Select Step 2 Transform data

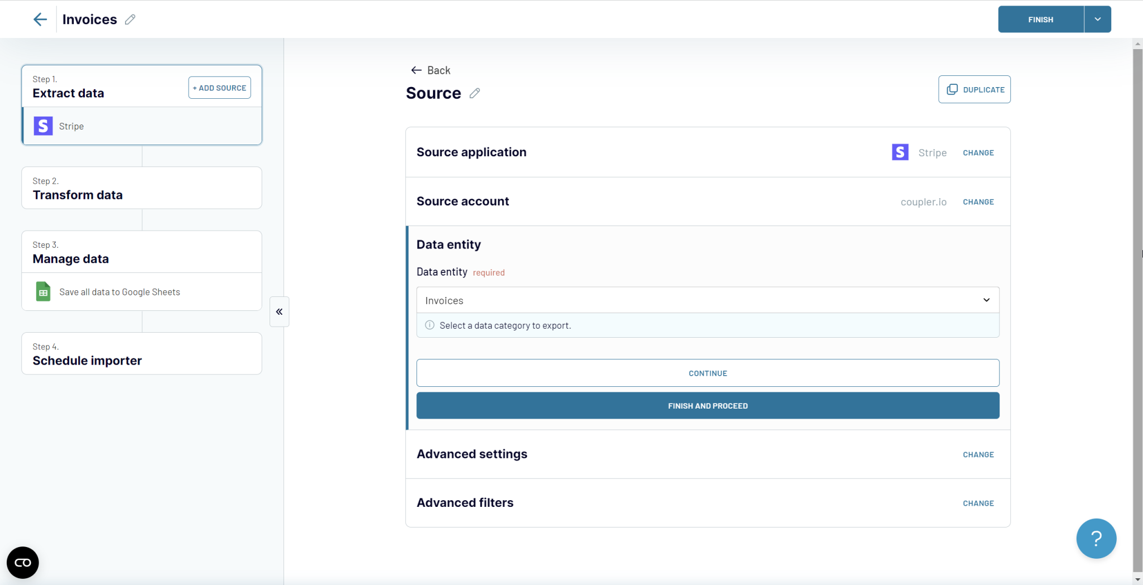click(141, 188)
